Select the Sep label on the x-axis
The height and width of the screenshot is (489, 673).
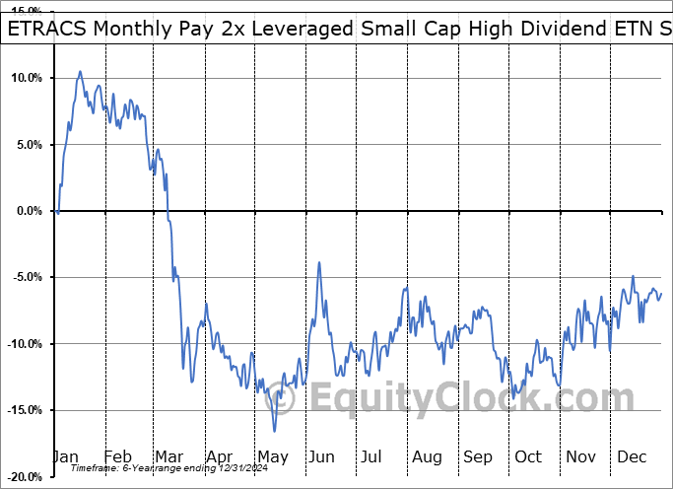(478, 456)
